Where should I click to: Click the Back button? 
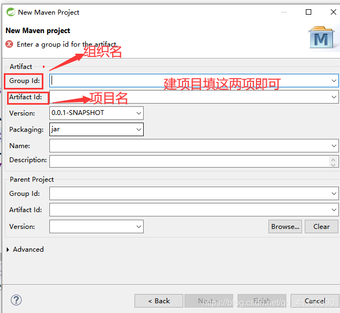[159, 301]
